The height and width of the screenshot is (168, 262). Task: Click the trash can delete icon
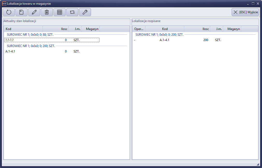pyautogui.click(x=47, y=12)
